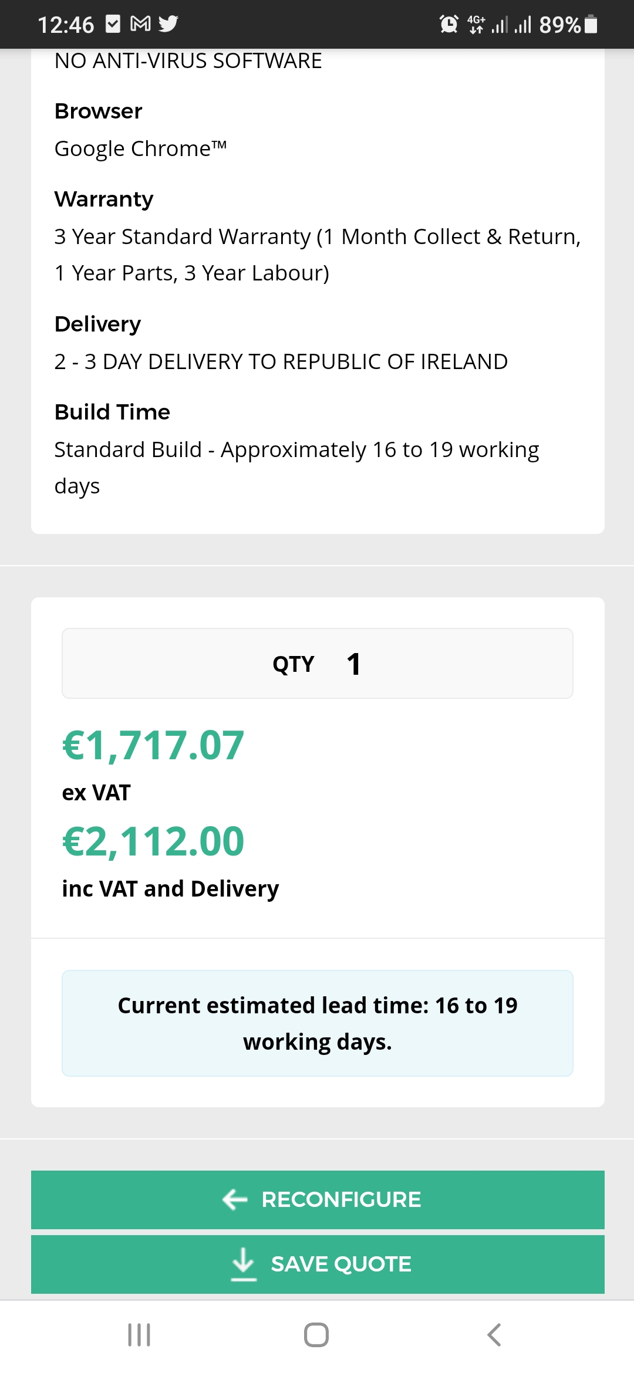Image resolution: width=634 pixels, height=1373 pixels.
Task: Tap the battery indicator icon
Action: tap(592, 24)
